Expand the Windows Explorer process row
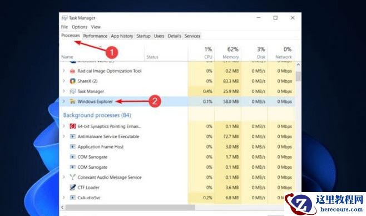 click(64, 101)
